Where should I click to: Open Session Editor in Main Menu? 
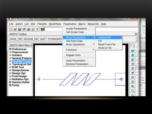click(x=21, y=82)
